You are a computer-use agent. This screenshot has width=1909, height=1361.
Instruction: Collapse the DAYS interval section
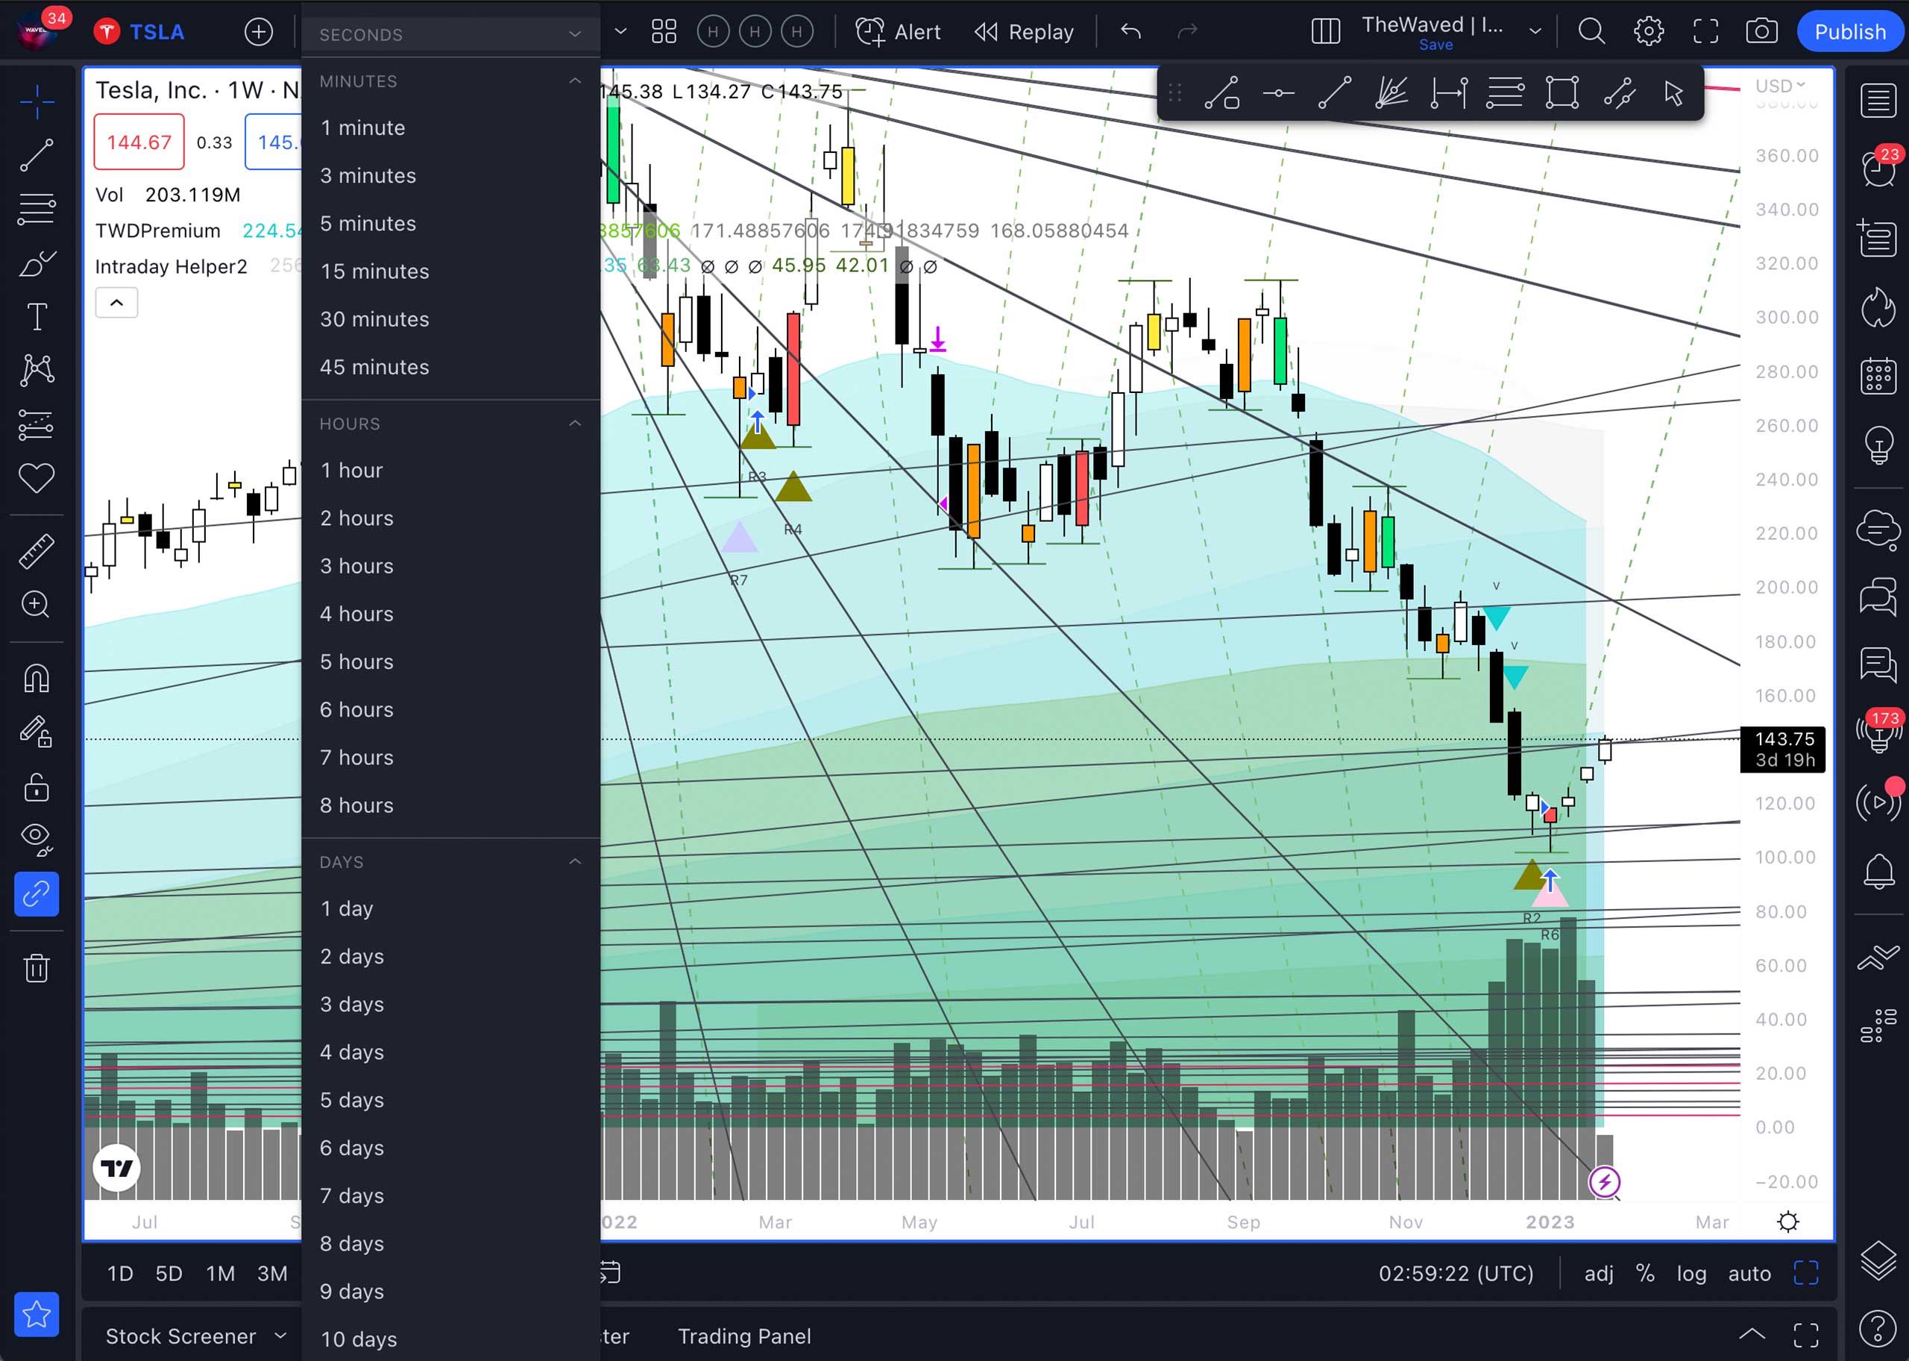(450, 862)
